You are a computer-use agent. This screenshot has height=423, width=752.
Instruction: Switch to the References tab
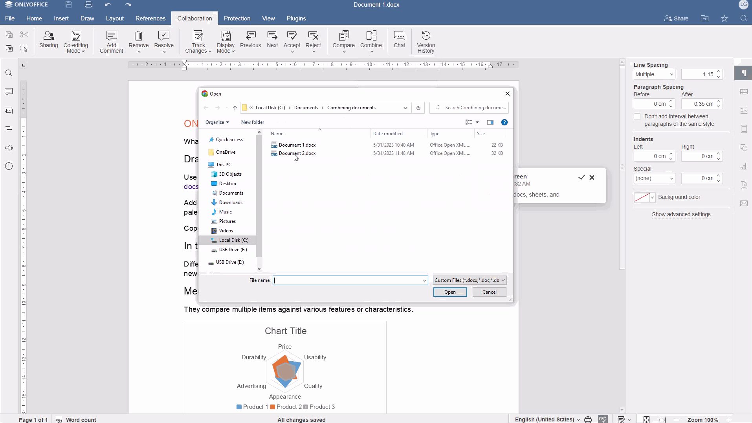[150, 18]
